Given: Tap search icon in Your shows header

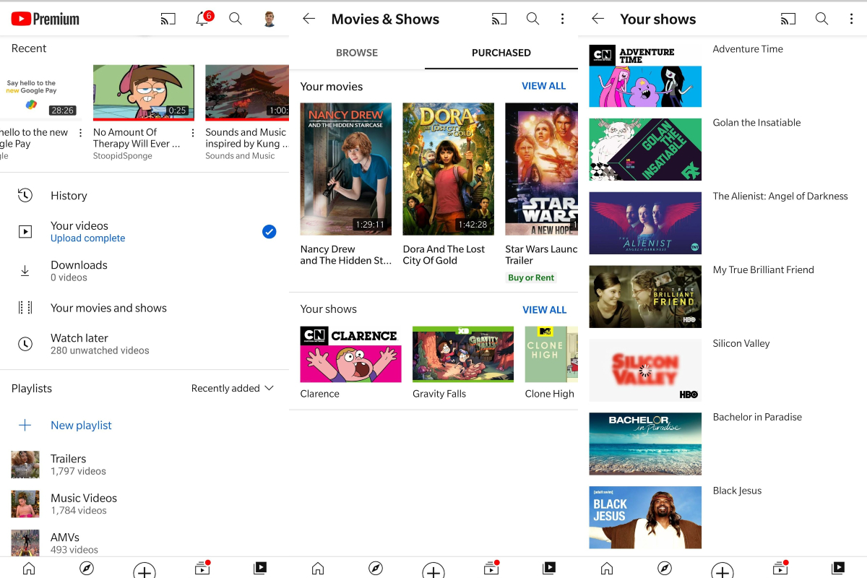Looking at the screenshot, I should point(822,19).
